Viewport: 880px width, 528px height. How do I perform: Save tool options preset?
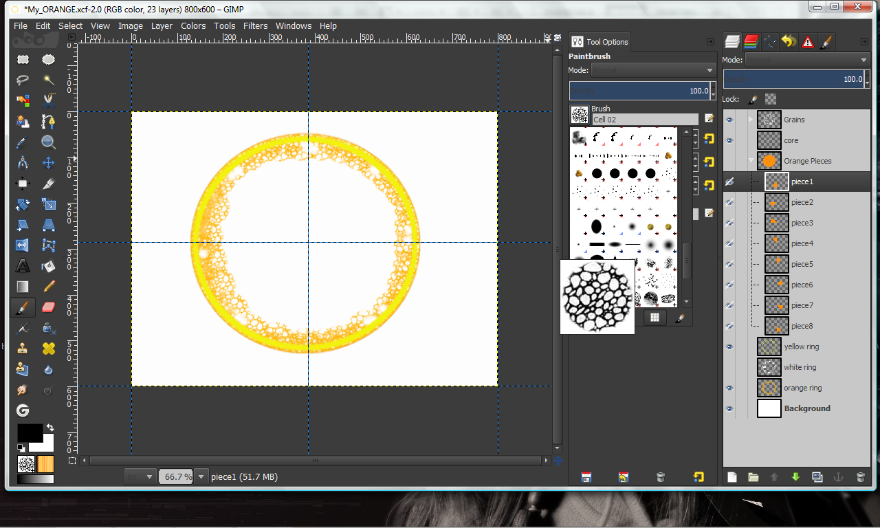[x=586, y=477]
